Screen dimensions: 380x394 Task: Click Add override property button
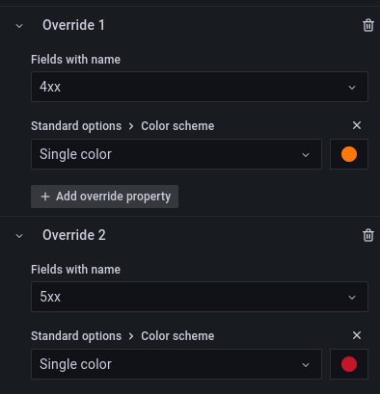click(104, 197)
